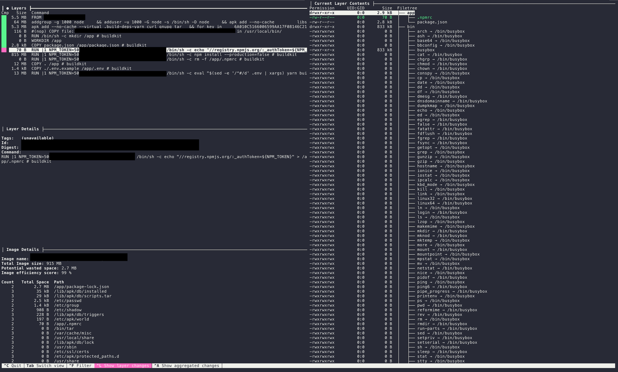Image resolution: width=618 pixels, height=372 pixels.
Task: Click Current Layer Contents panel header
Action: pyautogui.click(x=342, y=4)
